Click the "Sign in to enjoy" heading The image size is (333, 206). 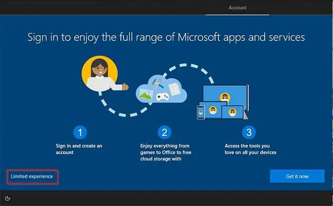pos(166,37)
